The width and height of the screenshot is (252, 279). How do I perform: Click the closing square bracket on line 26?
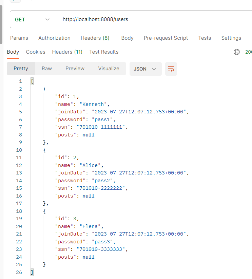(32, 272)
